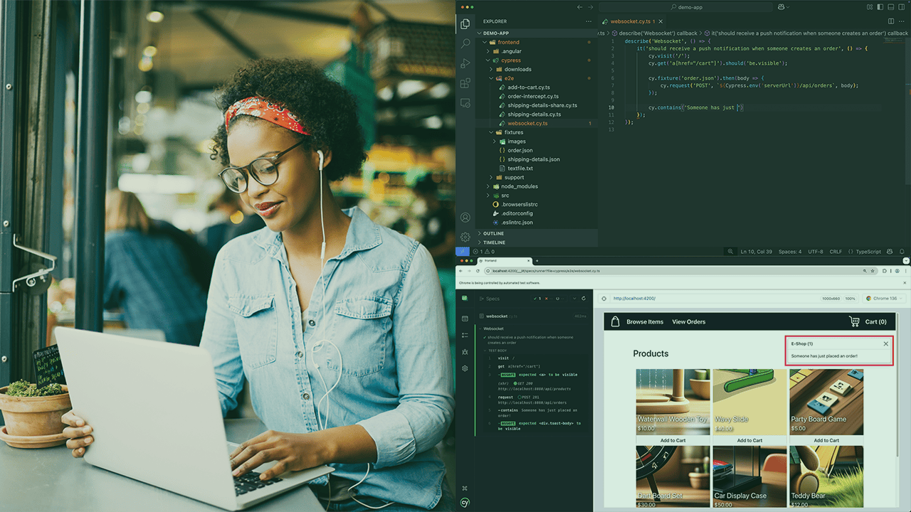
Task: Click the selector playground crosshair icon
Action: tap(604, 299)
